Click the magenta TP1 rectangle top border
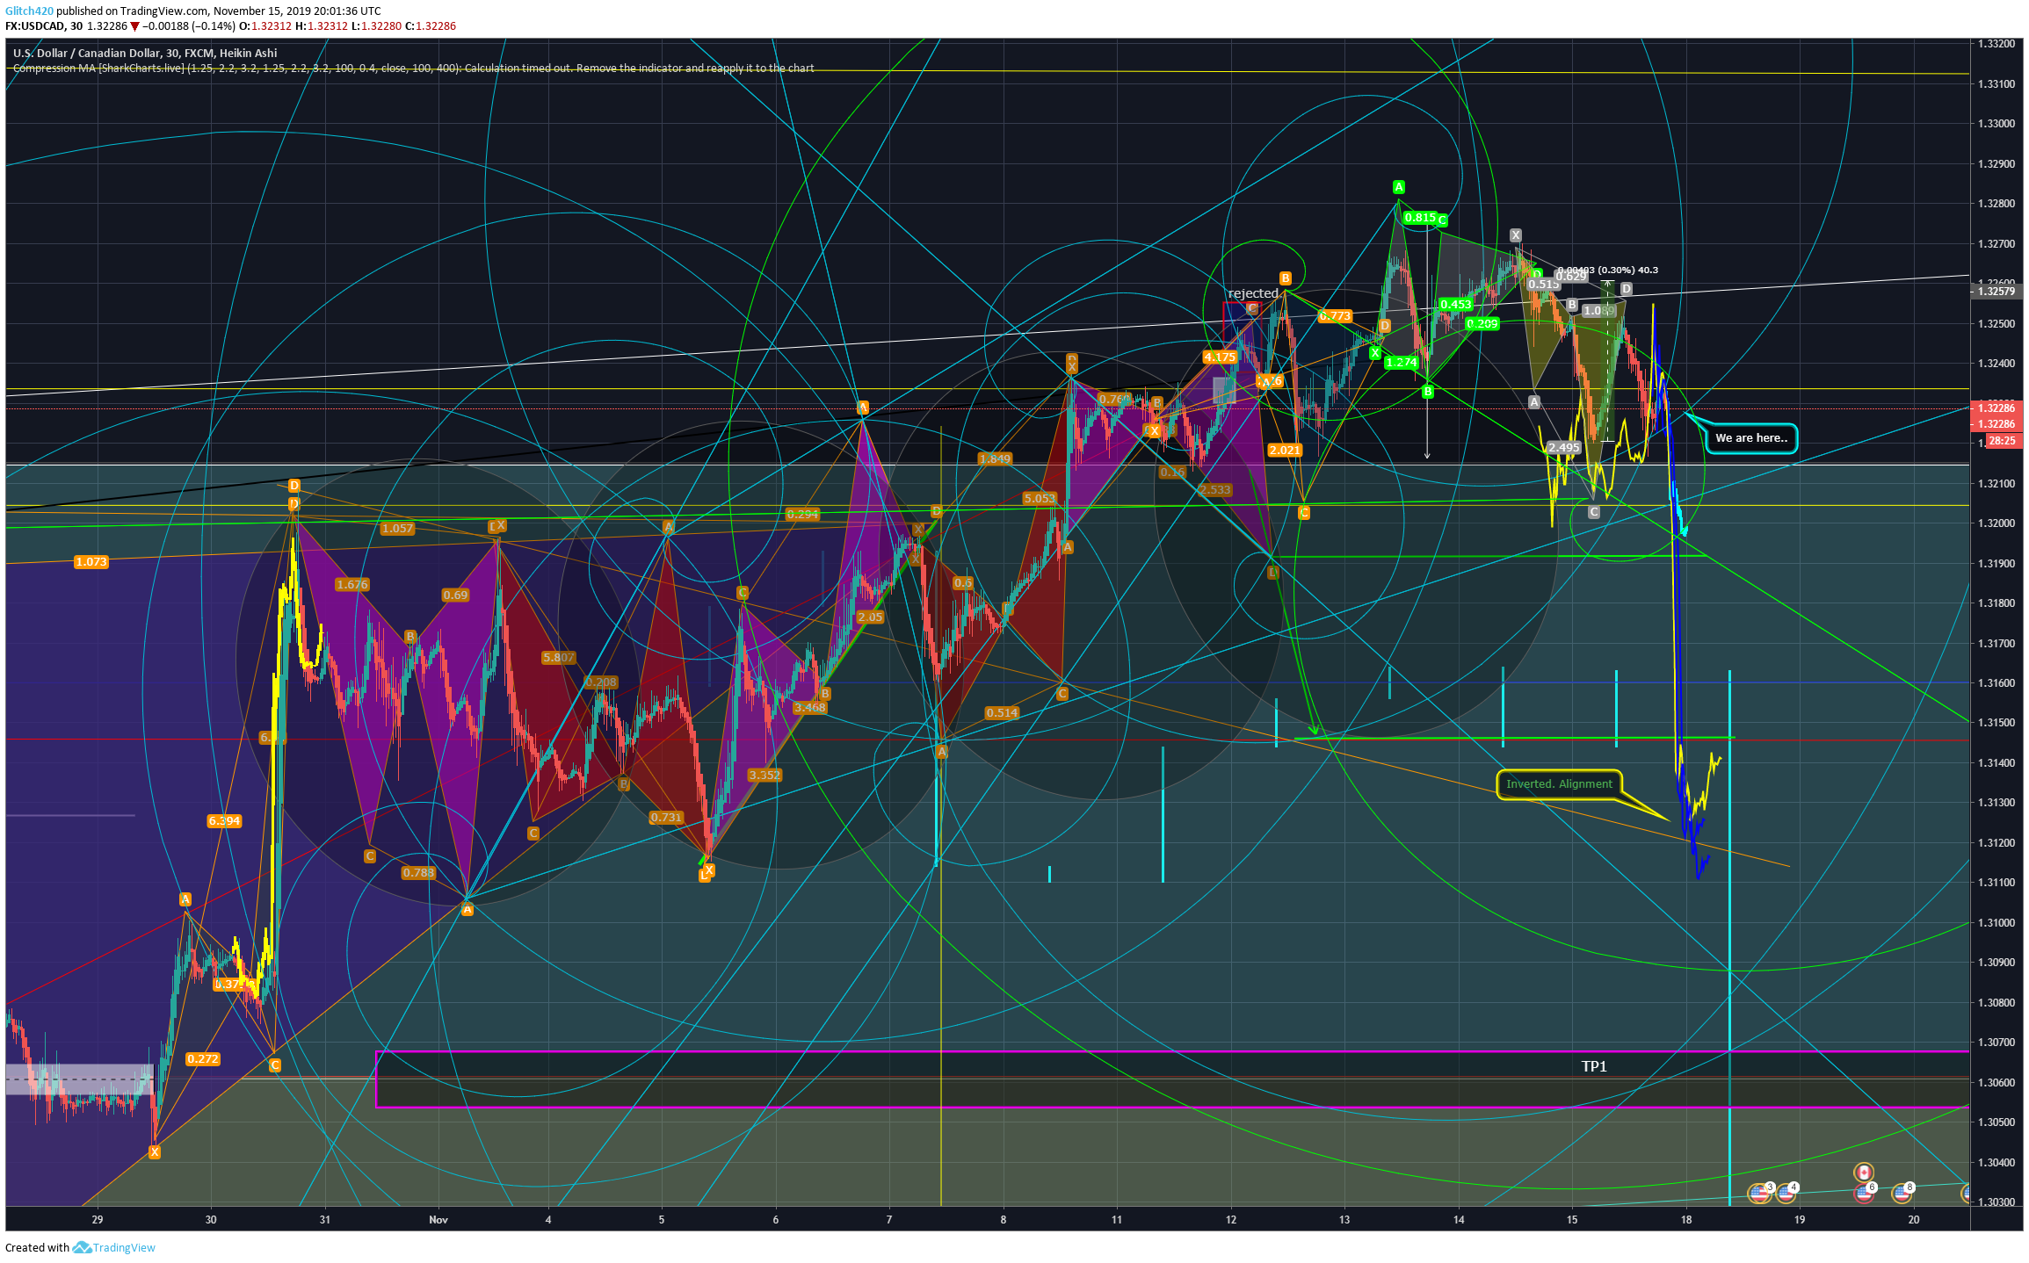The width and height of the screenshot is (2029, 1263). click(1172, 1051)
